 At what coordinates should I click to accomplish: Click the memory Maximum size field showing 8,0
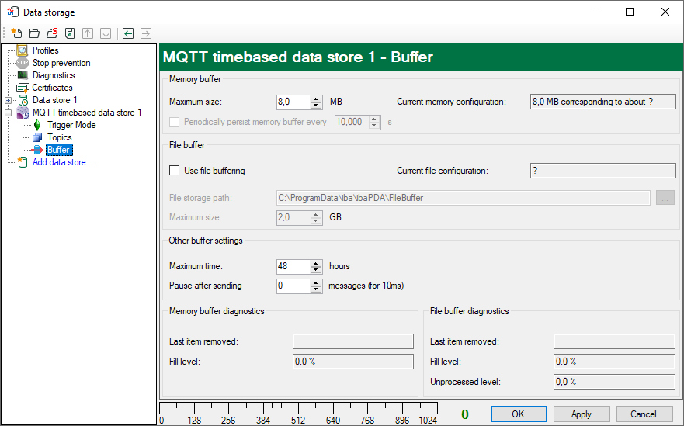coord(293,102)
